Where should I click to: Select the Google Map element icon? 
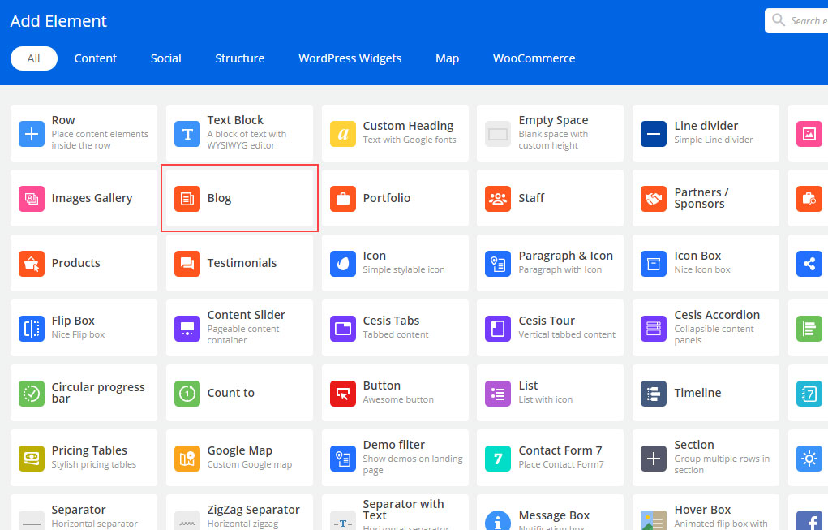point(187,458)
